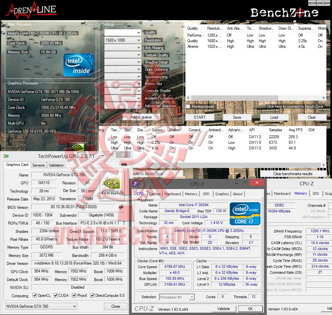Click the Avg FPS column header
This screenshot has height=315, width=332.
[x=296, y=130]
